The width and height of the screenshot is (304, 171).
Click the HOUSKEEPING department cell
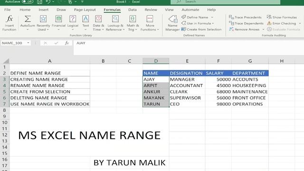click(x=250, y=85)
